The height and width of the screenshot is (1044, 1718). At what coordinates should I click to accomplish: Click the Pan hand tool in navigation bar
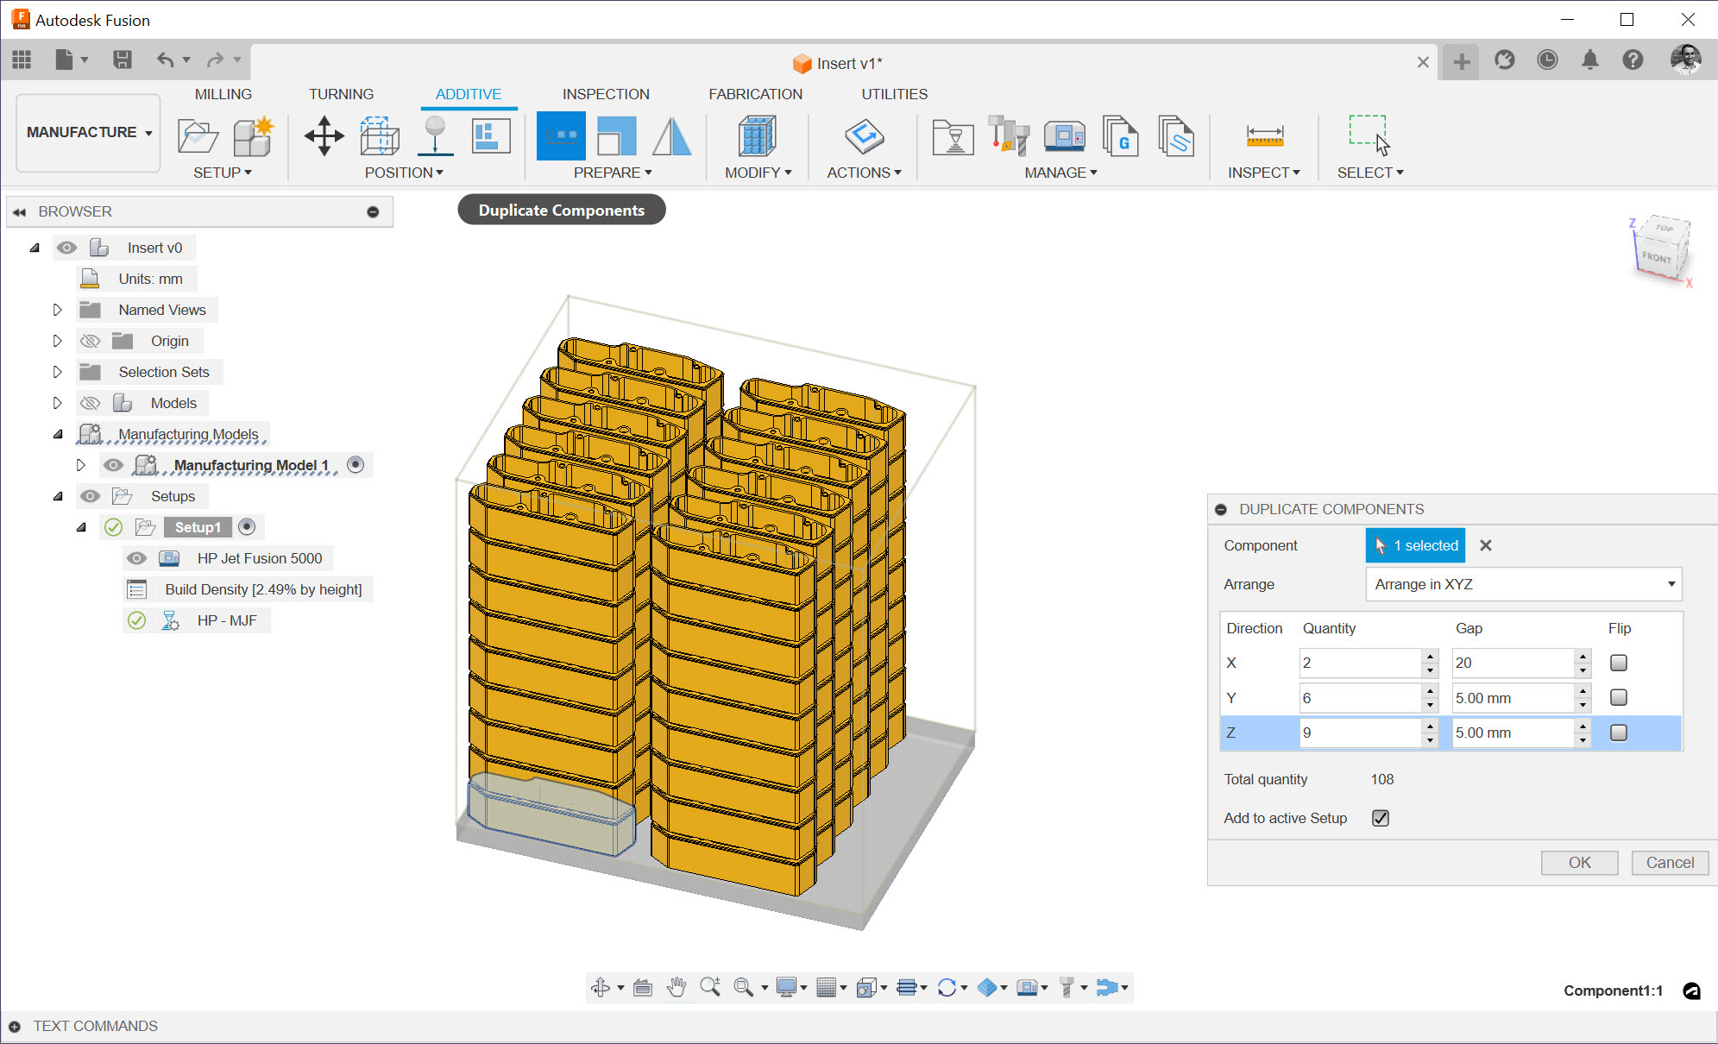(677, 987)
